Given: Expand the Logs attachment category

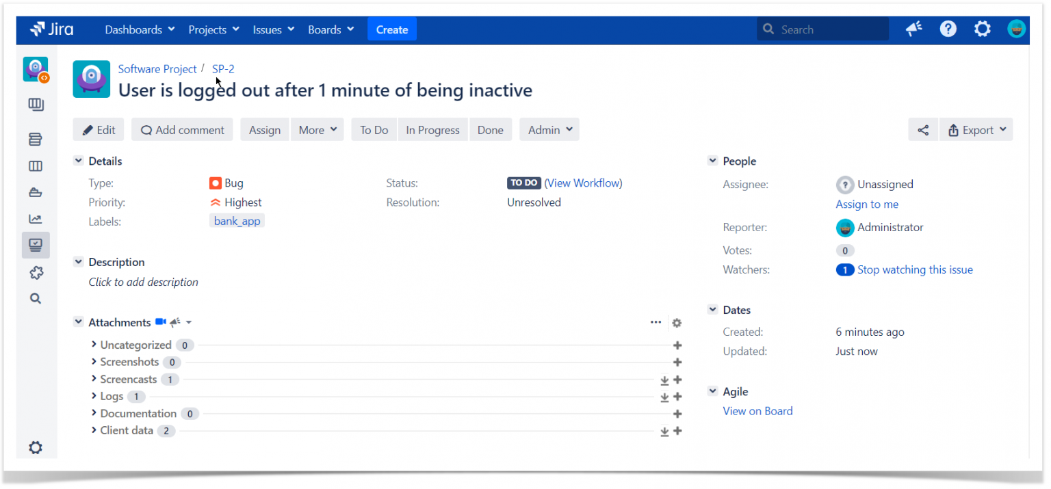Looking at the screenshot, I should (95, 396).
